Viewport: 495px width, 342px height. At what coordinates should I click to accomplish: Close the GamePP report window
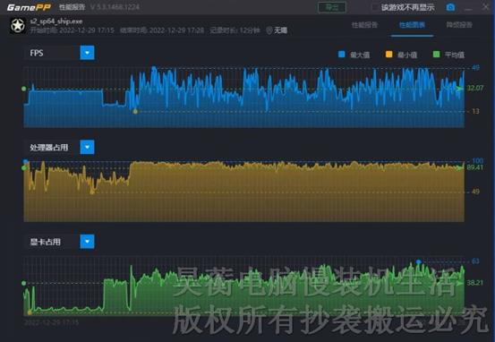pos(485,6)
